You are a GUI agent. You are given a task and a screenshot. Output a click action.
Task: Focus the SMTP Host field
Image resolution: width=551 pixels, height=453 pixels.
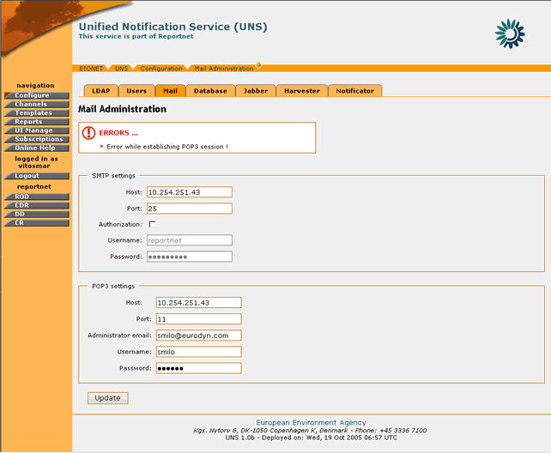[x=190, y=192]
